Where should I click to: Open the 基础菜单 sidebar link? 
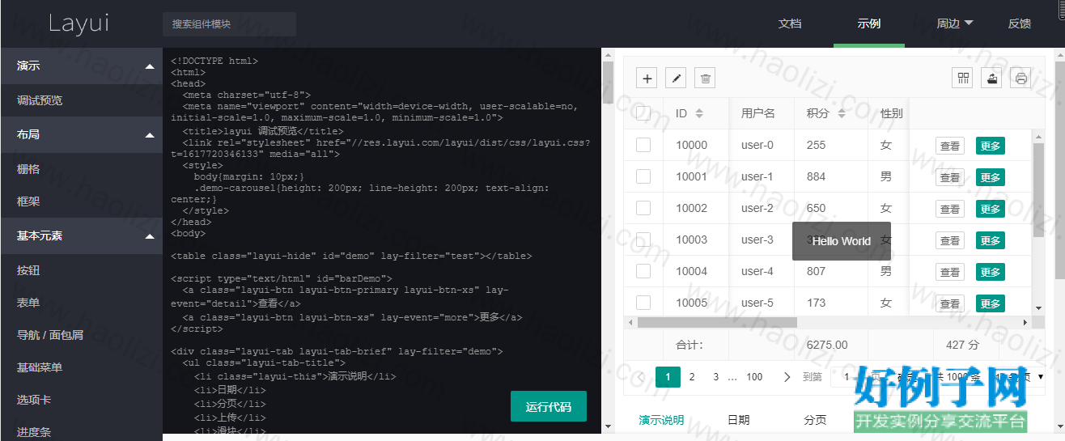[81, 367]
